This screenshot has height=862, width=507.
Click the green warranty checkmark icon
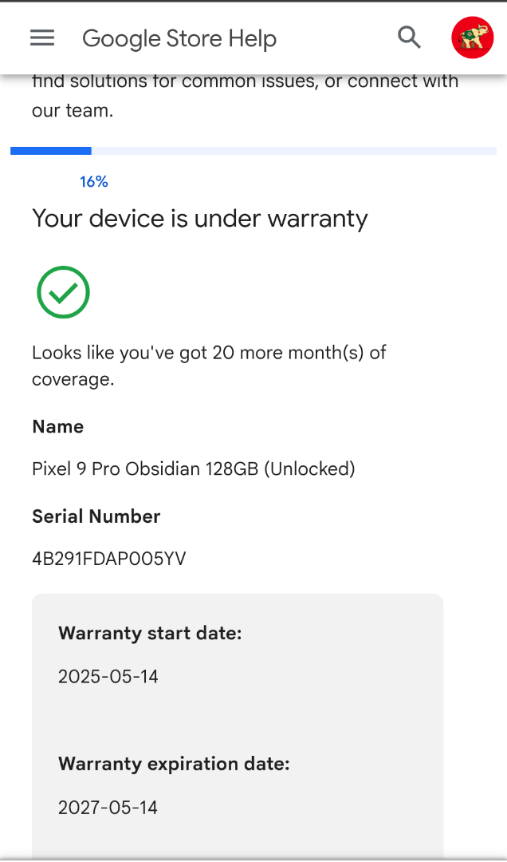63,292
